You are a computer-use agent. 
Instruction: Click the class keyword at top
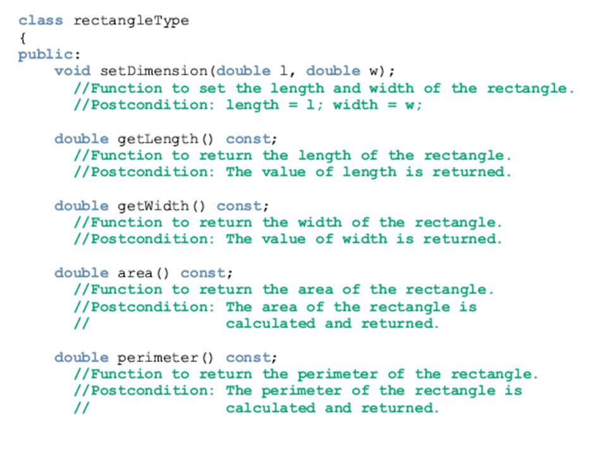tap(40, 20)
